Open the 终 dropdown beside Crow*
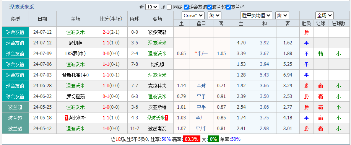Screen dimensions: 351x145 214,15
